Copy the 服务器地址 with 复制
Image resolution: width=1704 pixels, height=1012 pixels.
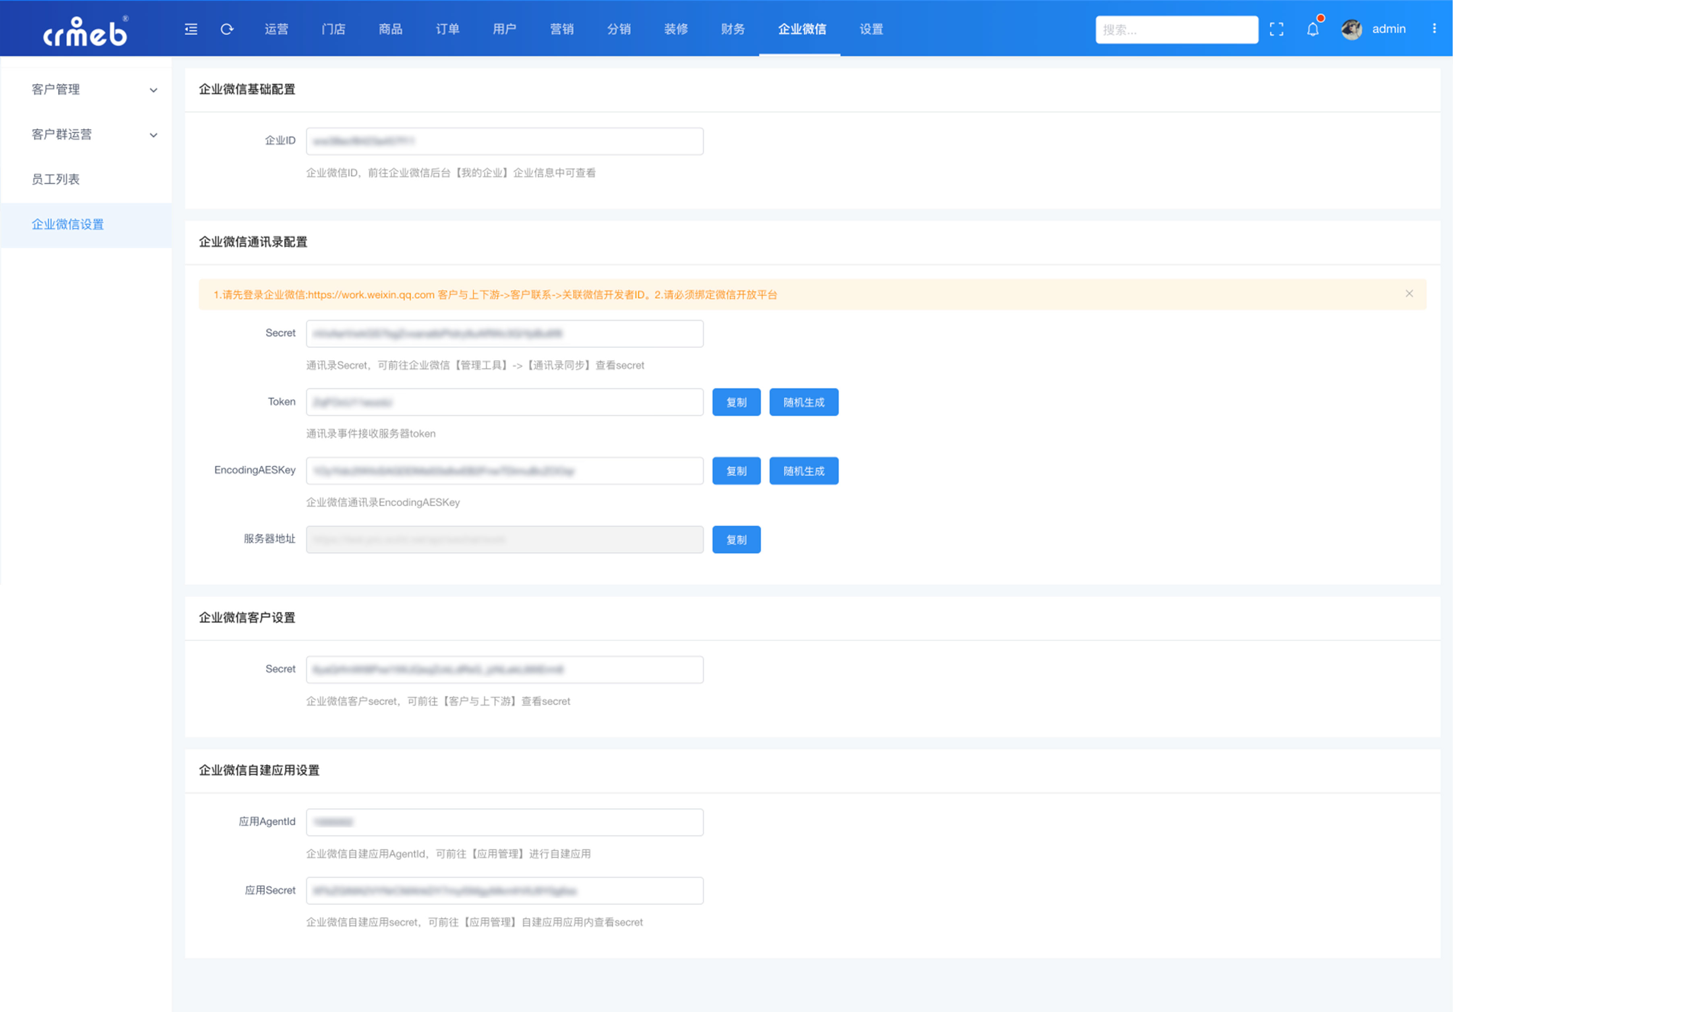click(x=737, y=540)
